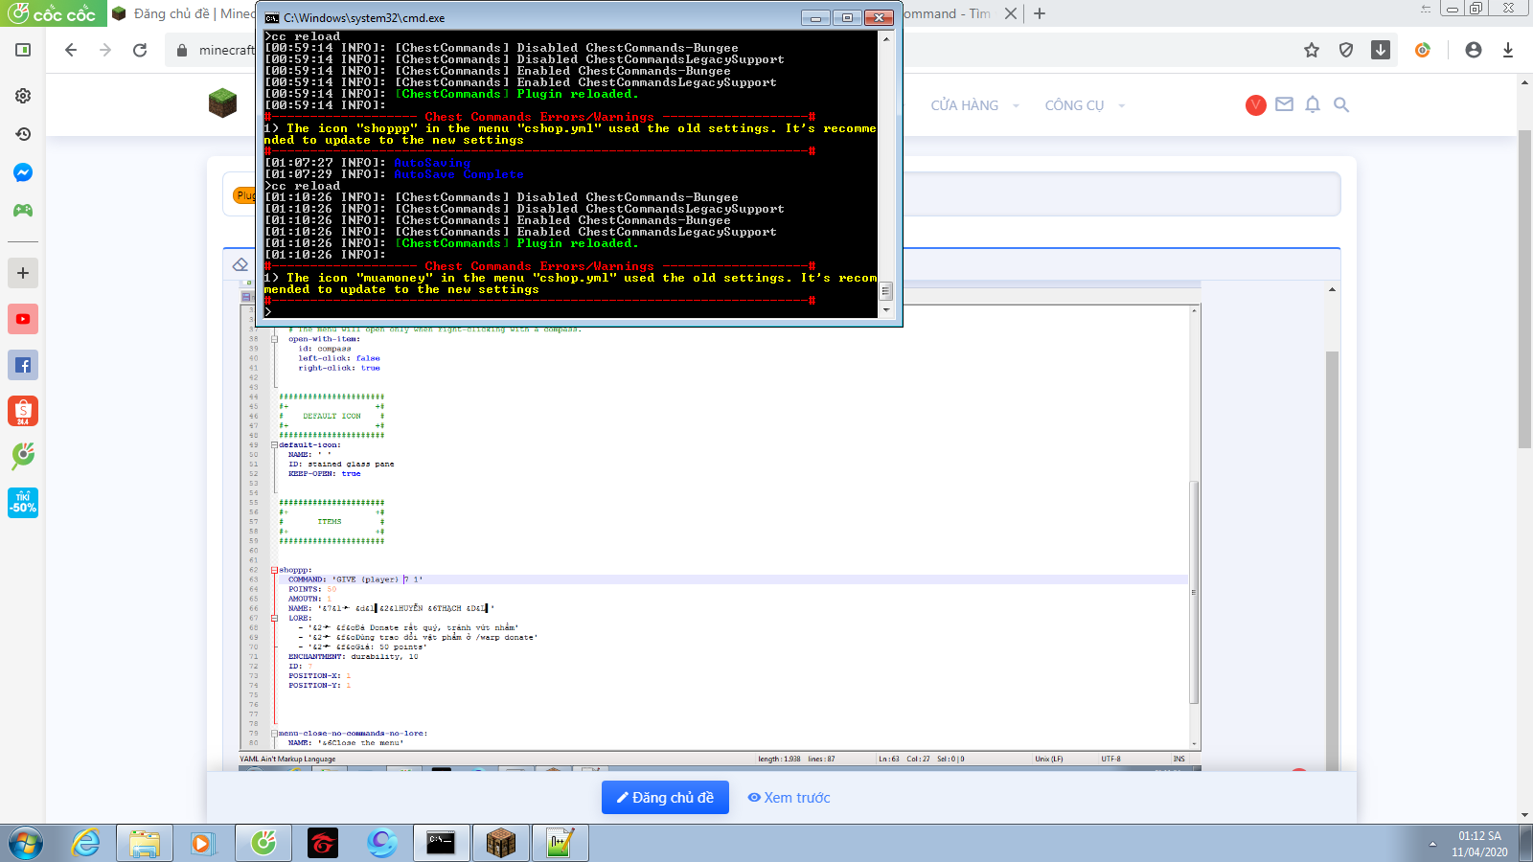Bookmark this page with the star icon

1312,50
